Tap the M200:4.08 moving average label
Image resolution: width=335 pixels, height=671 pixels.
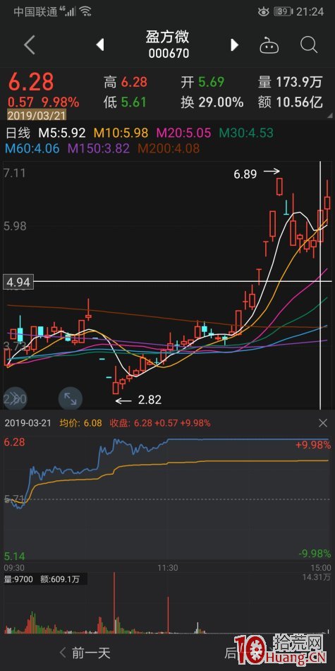click(x=170, y=149)
